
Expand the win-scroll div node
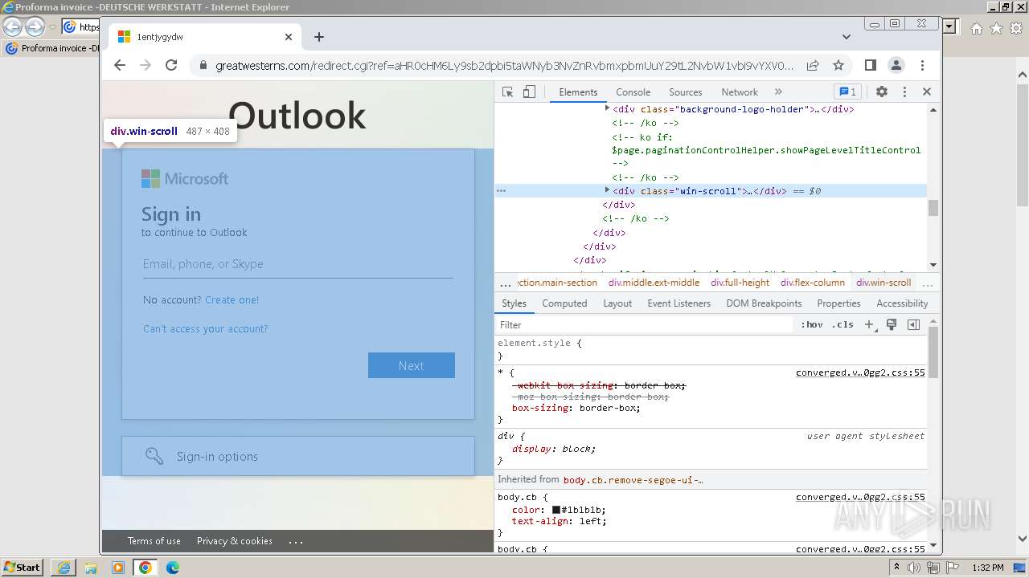tap(607, 190)
